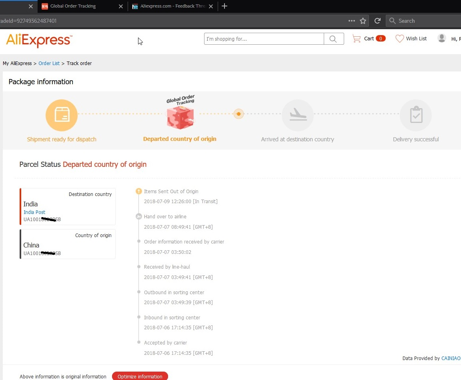Select the Delivery successful label
This screenshot has width=461, height=380.
pyautogui.click(x=416, y=139)
